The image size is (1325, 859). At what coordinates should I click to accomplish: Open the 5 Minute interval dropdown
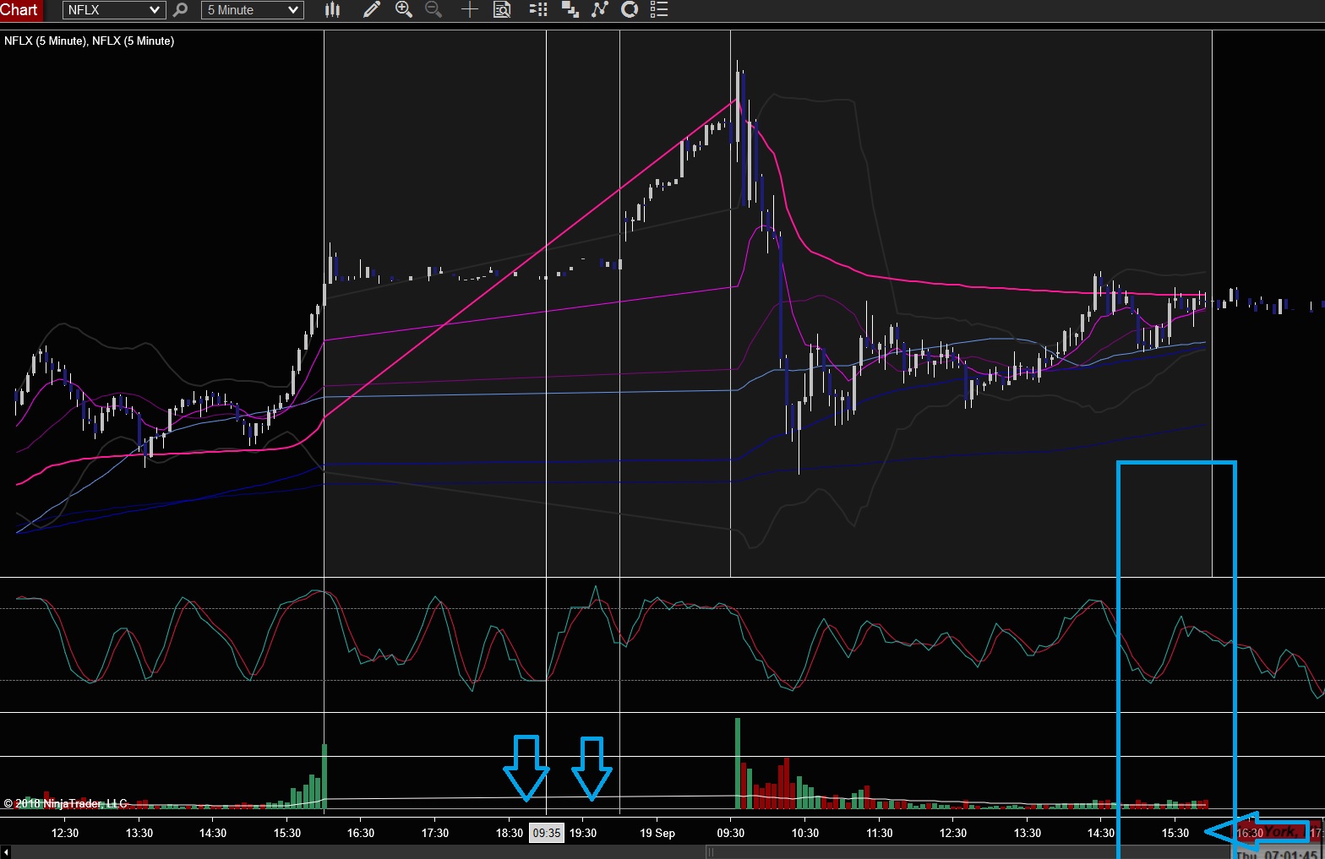pos(253,10)
